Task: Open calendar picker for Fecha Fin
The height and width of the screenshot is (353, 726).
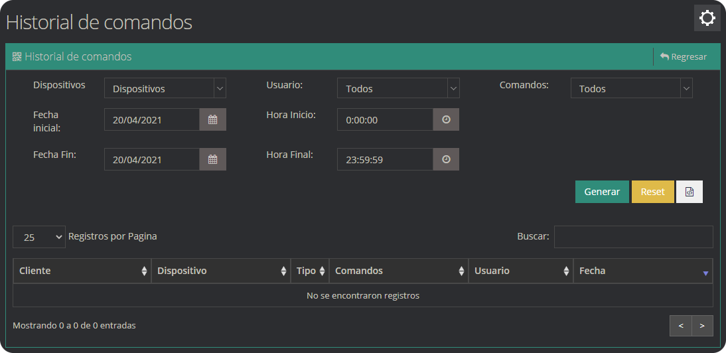Action: (x=213, y=159)
